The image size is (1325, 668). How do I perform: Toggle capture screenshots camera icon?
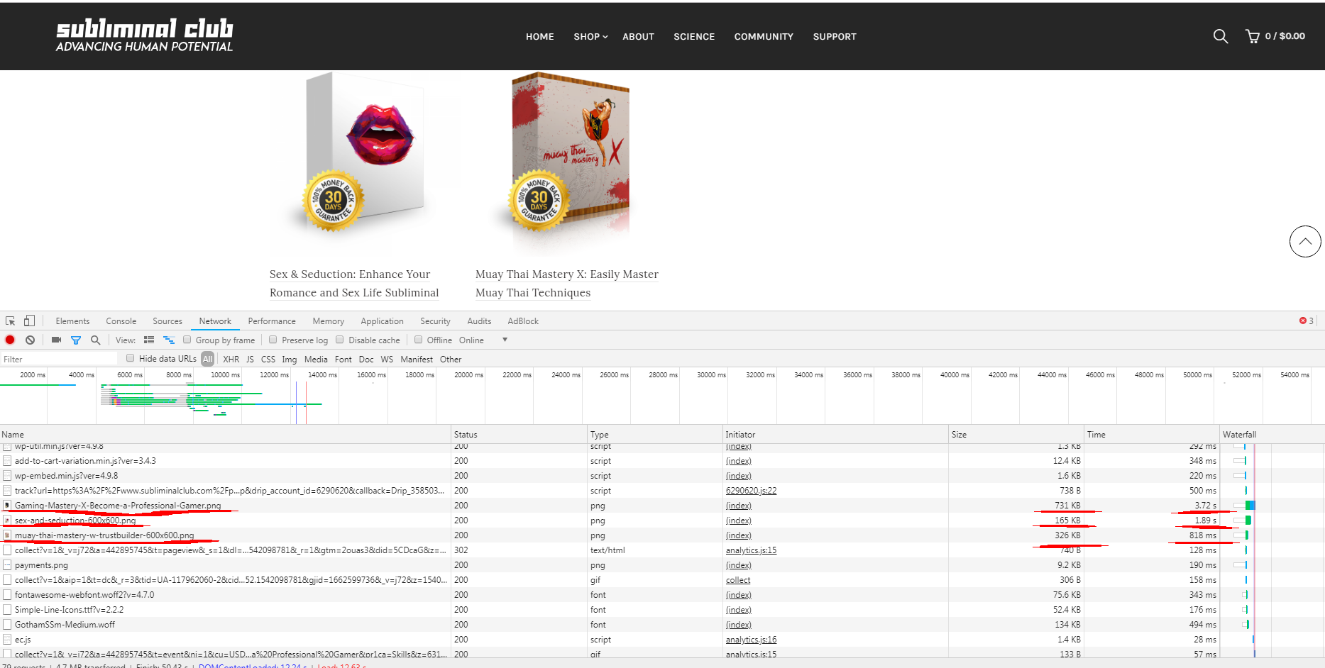[x=56, y=340]
